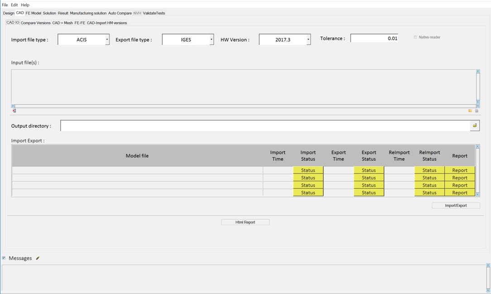The image size is (491, 294).
Task: Click the first row Report button
Action: click(x=460, y=170)
